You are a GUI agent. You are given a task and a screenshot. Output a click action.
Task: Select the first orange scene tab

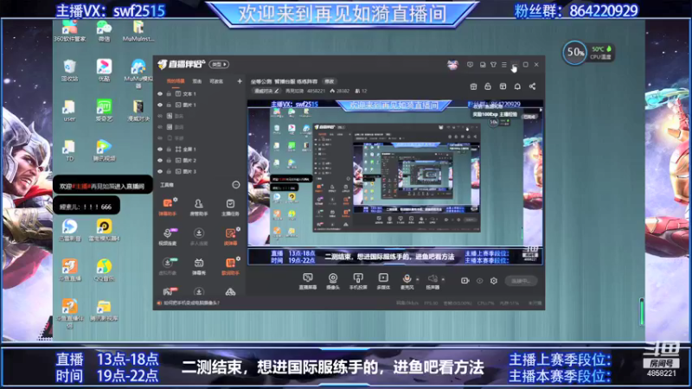point(176,81)
